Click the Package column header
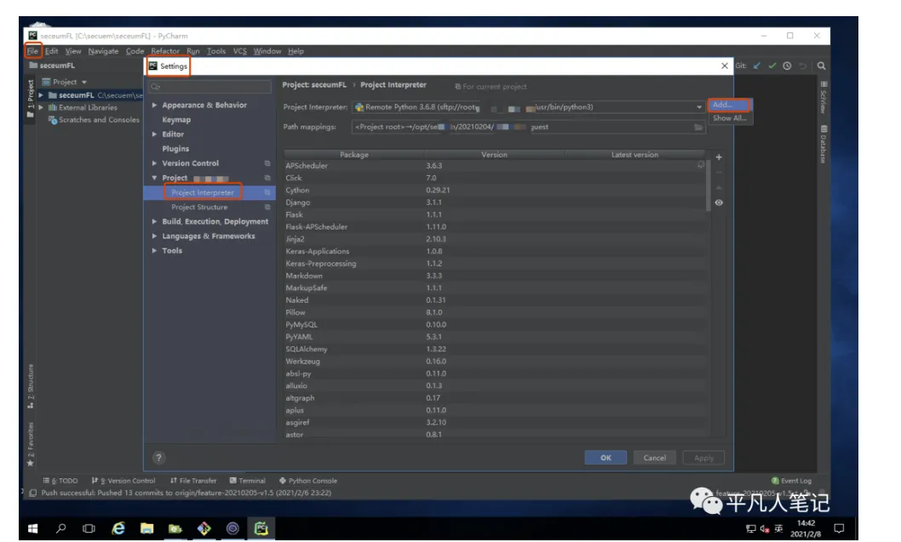901x542 pixels. click(354, 155)
